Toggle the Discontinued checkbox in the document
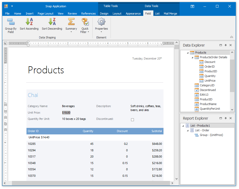Viewport: 239px width, 189px height. 132,120
